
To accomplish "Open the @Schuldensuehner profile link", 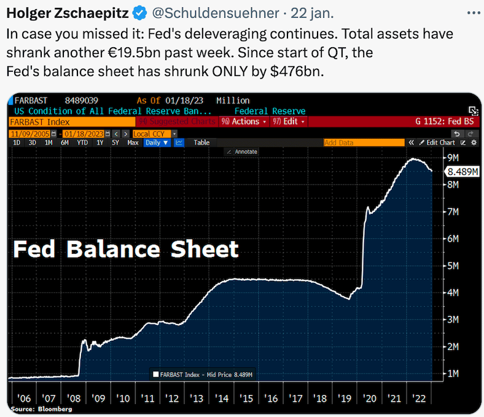I will coord(216,13).
